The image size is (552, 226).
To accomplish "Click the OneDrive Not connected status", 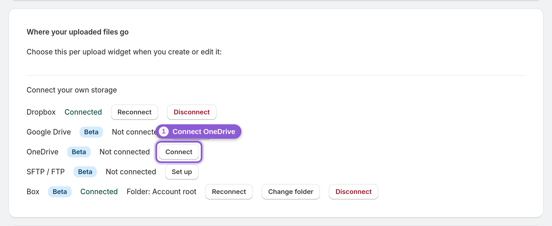I will pos(125,152).
